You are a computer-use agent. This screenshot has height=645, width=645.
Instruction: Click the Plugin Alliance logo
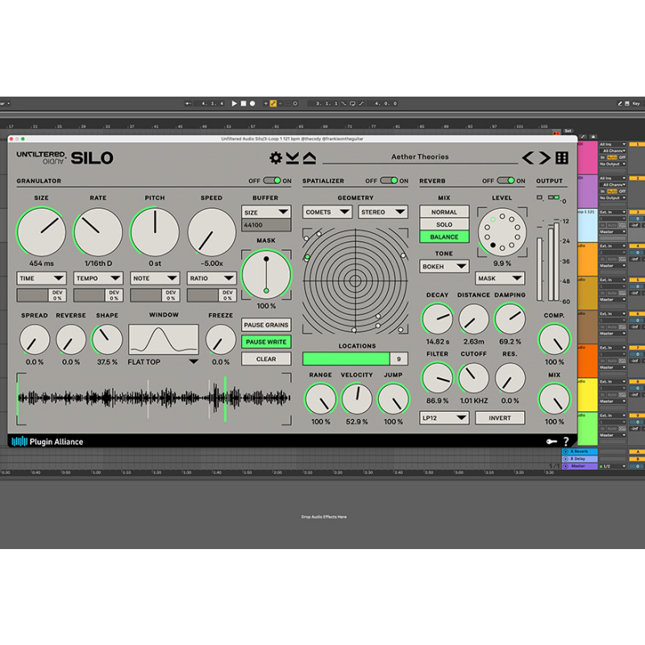coord(48,441)
